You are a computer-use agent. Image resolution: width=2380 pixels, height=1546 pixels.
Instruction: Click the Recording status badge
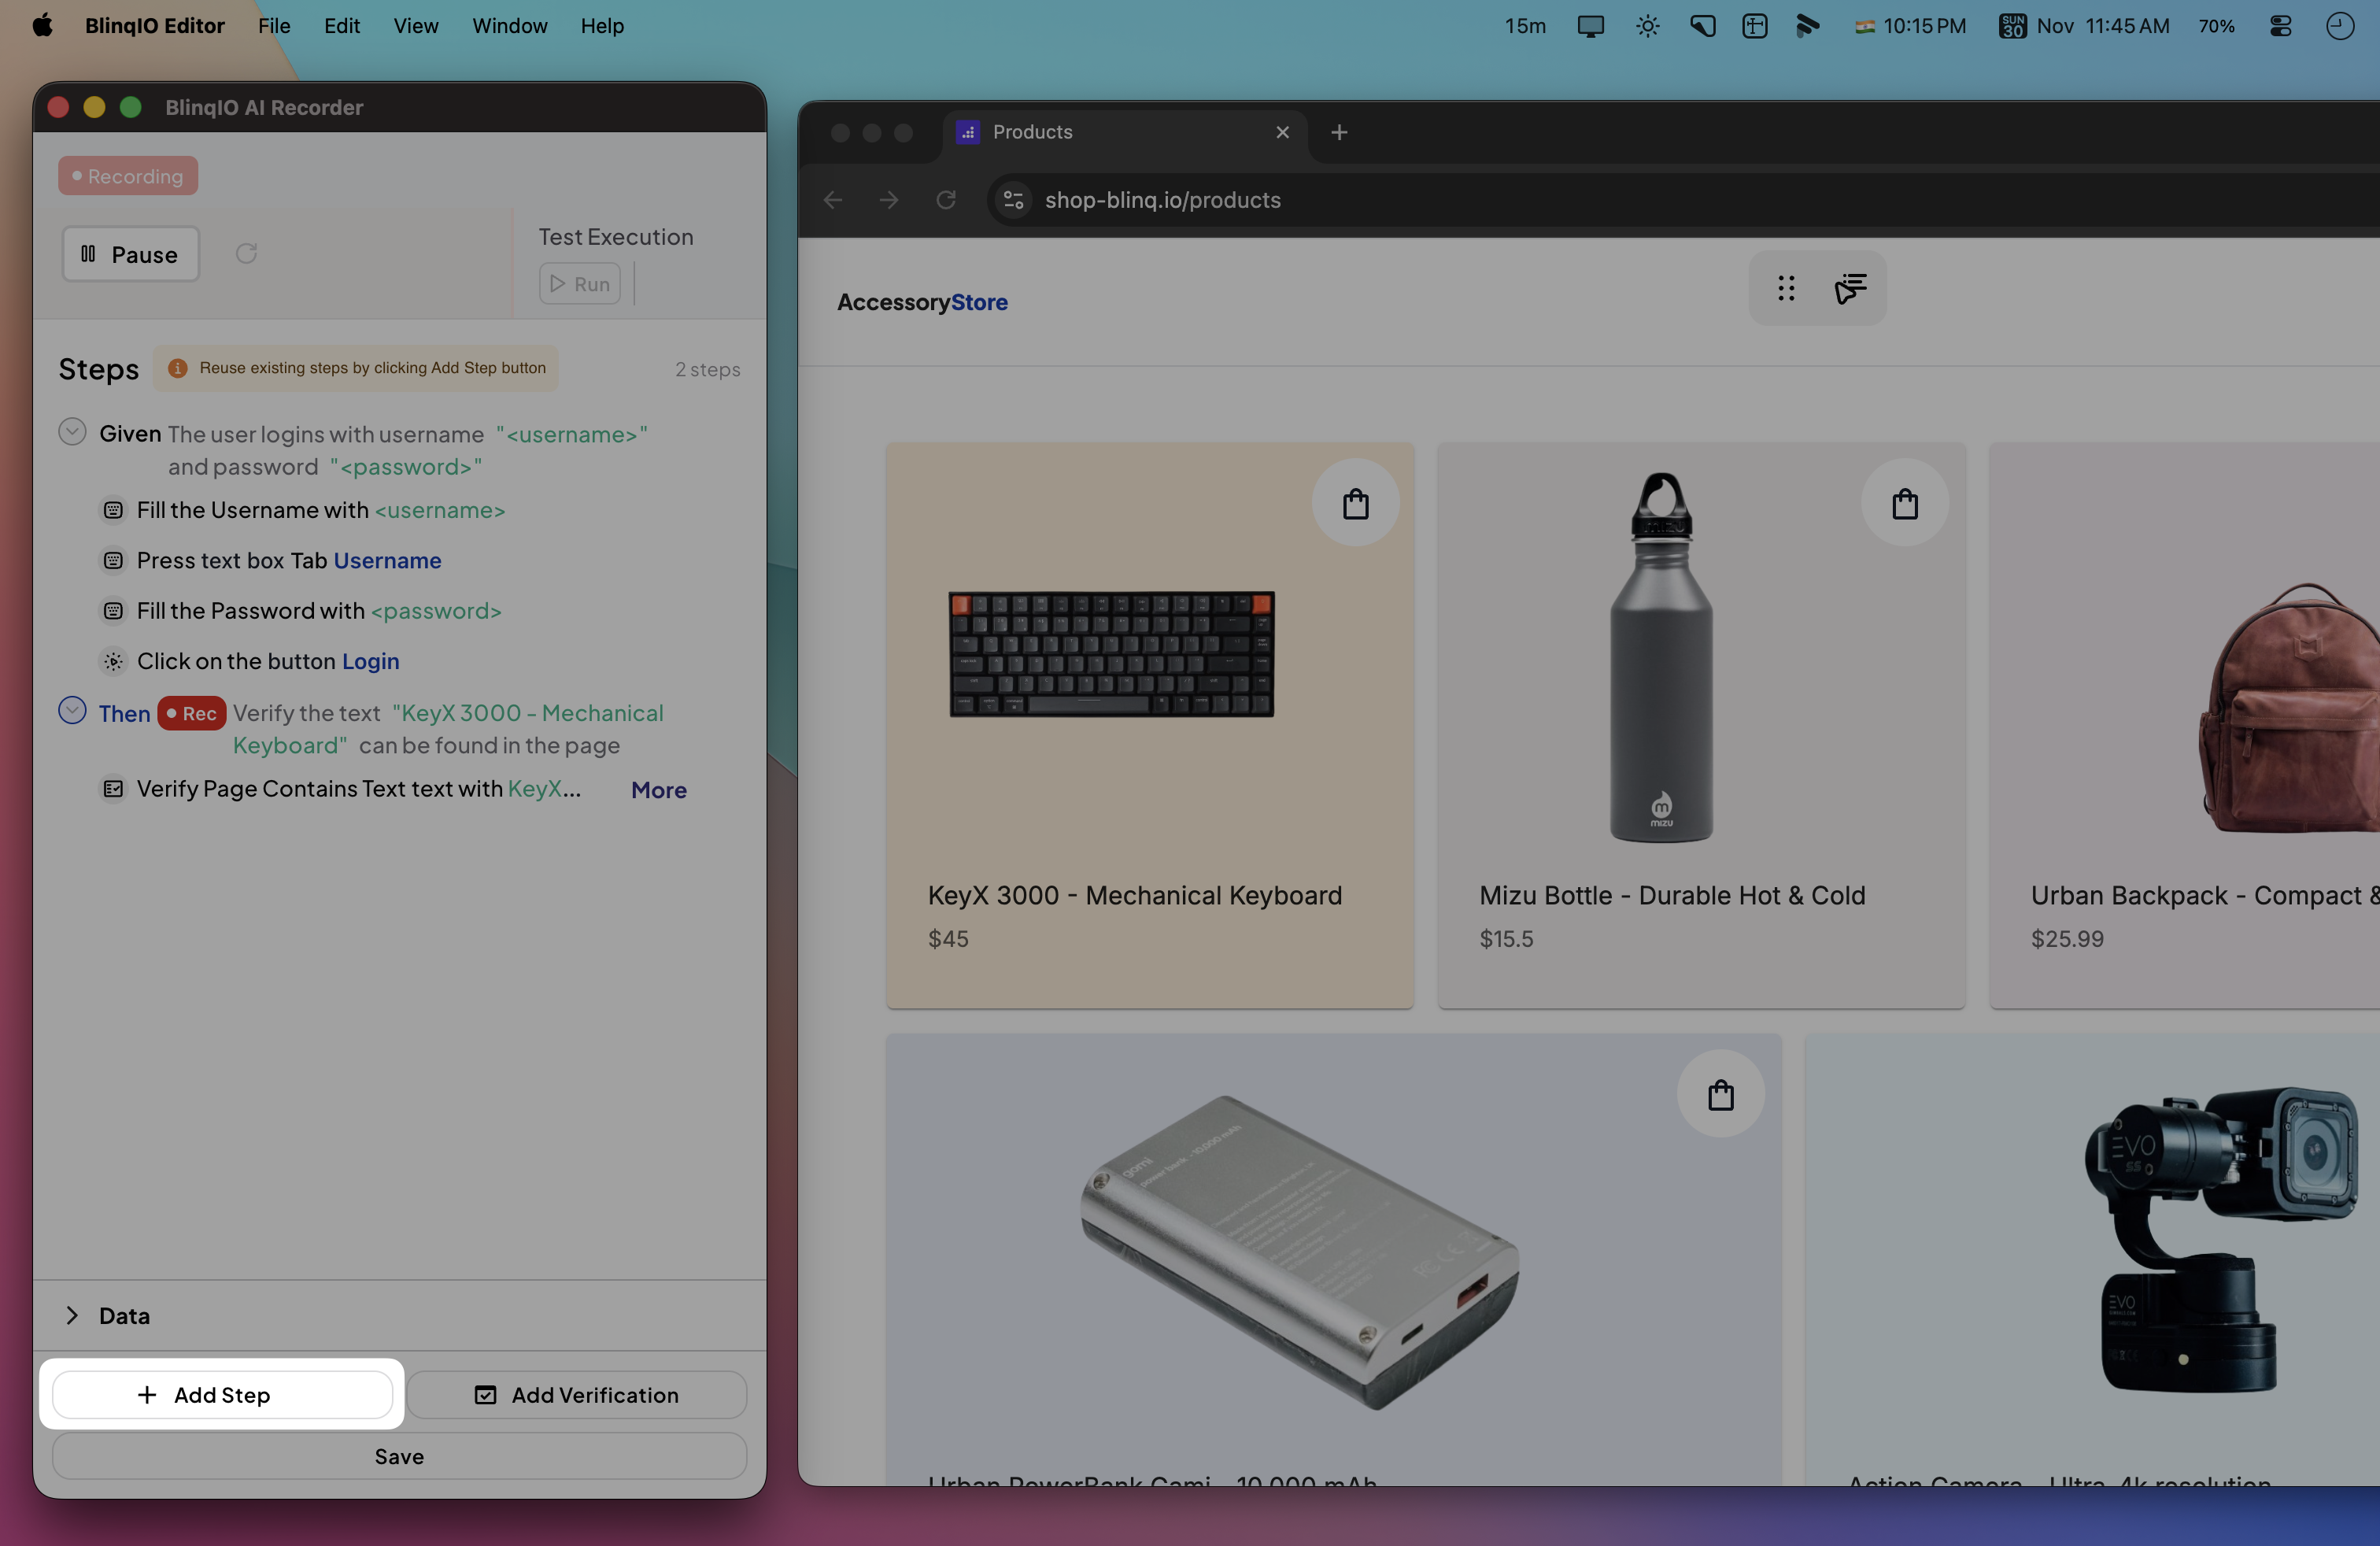pyautogui.click(x=128, y=176)
